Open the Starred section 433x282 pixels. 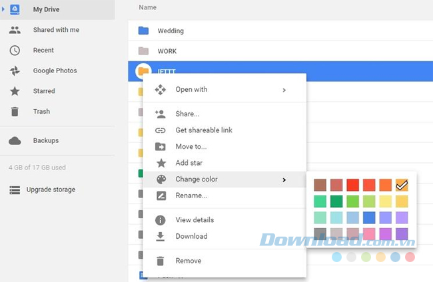click(44, 91)
